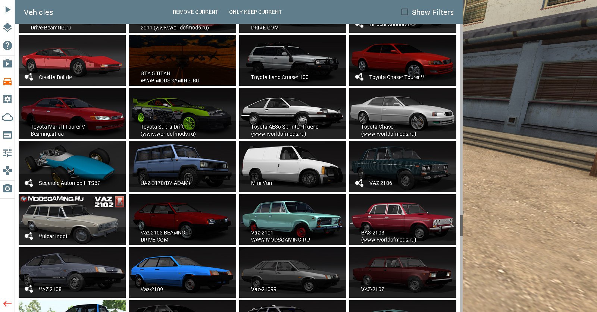597x312 pixels.
Task: Open the window layout icon in the sidebar
Action: pyautogui.click(x=7, y=135)
